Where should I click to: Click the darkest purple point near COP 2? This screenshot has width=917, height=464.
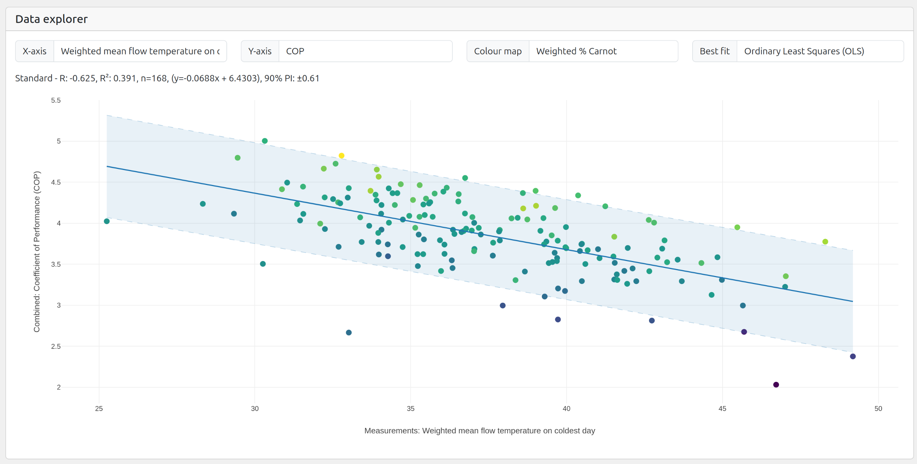tap(776, 385)
